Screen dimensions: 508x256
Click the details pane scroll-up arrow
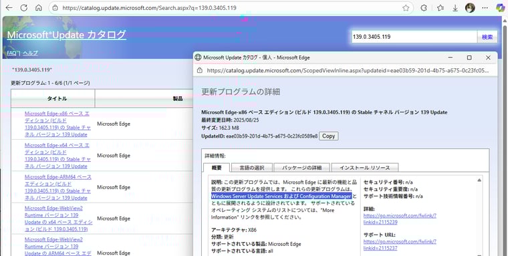coord(479,180)
